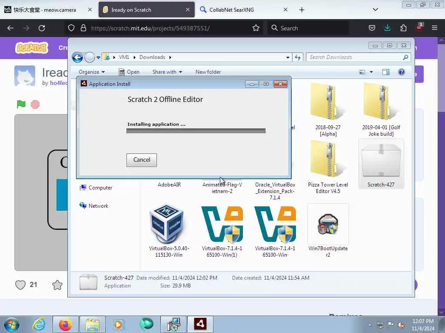445x333 pixels.
Task: Switch to Adobe AIR installer taskbar button
Action: click(x=200, y=324)
